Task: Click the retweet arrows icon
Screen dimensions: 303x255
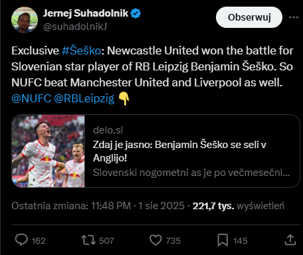Action: (88, 240)
